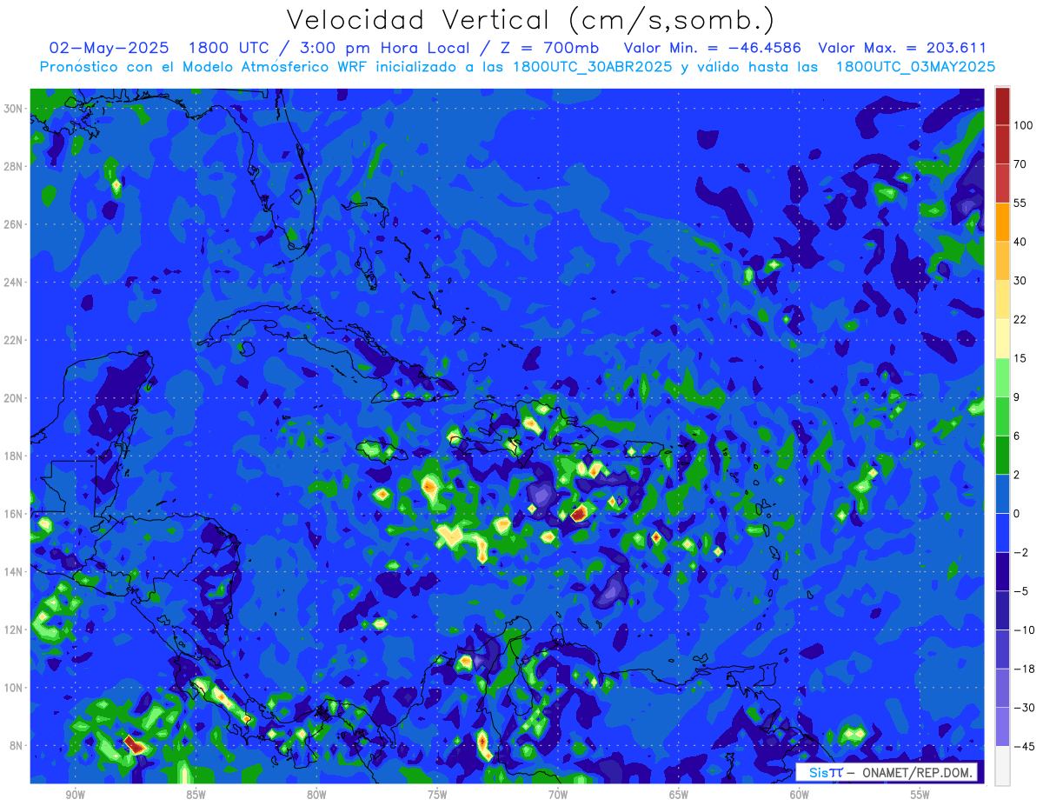Select "Valor Max. = 203.611" in the header
Viewport: 1043px width, 806px height.
point(902,48)
